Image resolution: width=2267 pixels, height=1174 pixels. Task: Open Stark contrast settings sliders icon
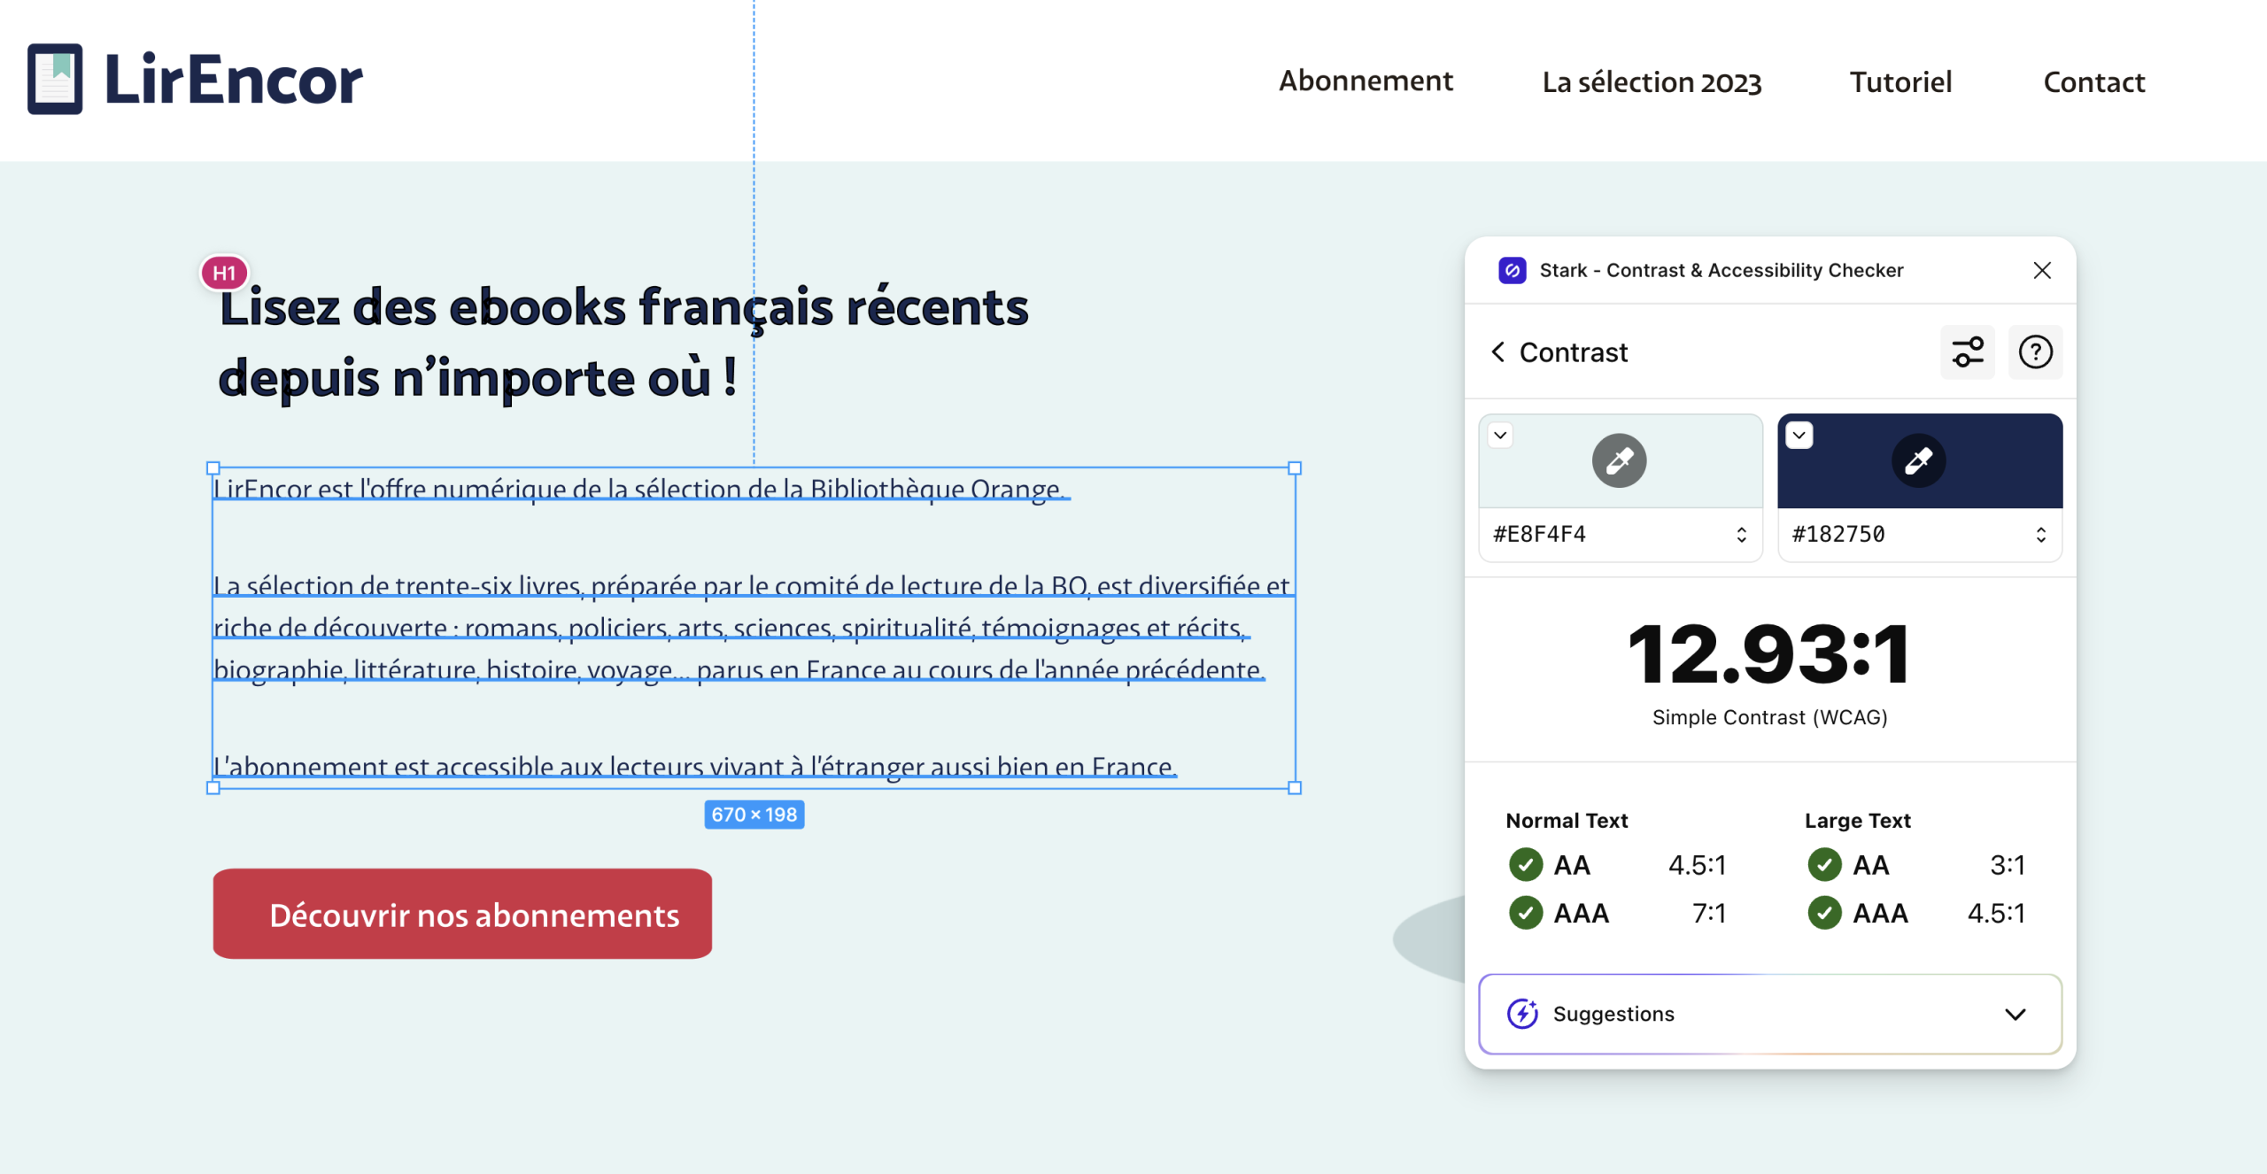click(1967, 352)
